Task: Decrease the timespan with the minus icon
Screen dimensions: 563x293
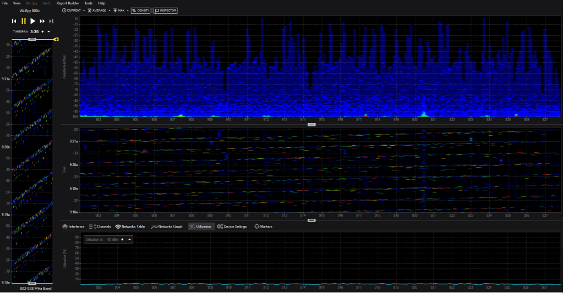Action: [49, 32]
